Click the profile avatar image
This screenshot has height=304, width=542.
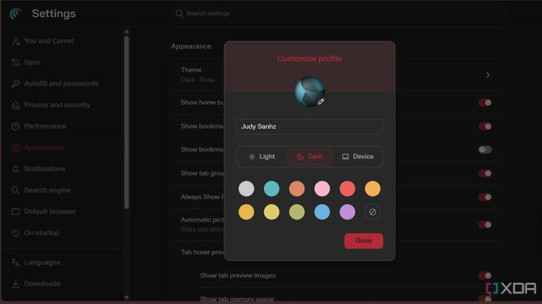[309, 91]
